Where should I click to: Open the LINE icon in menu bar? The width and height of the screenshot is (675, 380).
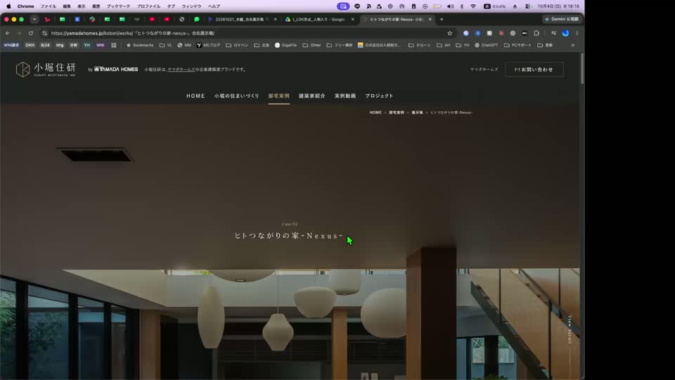357,6
